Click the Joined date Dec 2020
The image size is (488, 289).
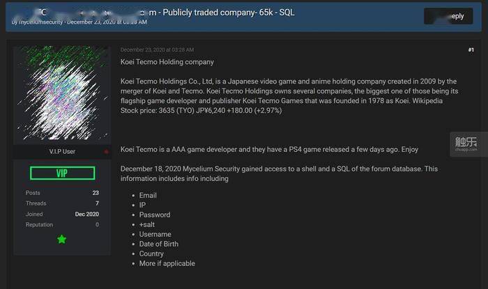pyautogui.click(x=87, y=214)
